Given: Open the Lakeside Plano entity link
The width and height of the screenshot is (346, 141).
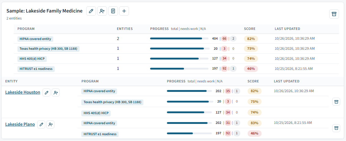Looking at the screenshot, I should click(20, 124).
